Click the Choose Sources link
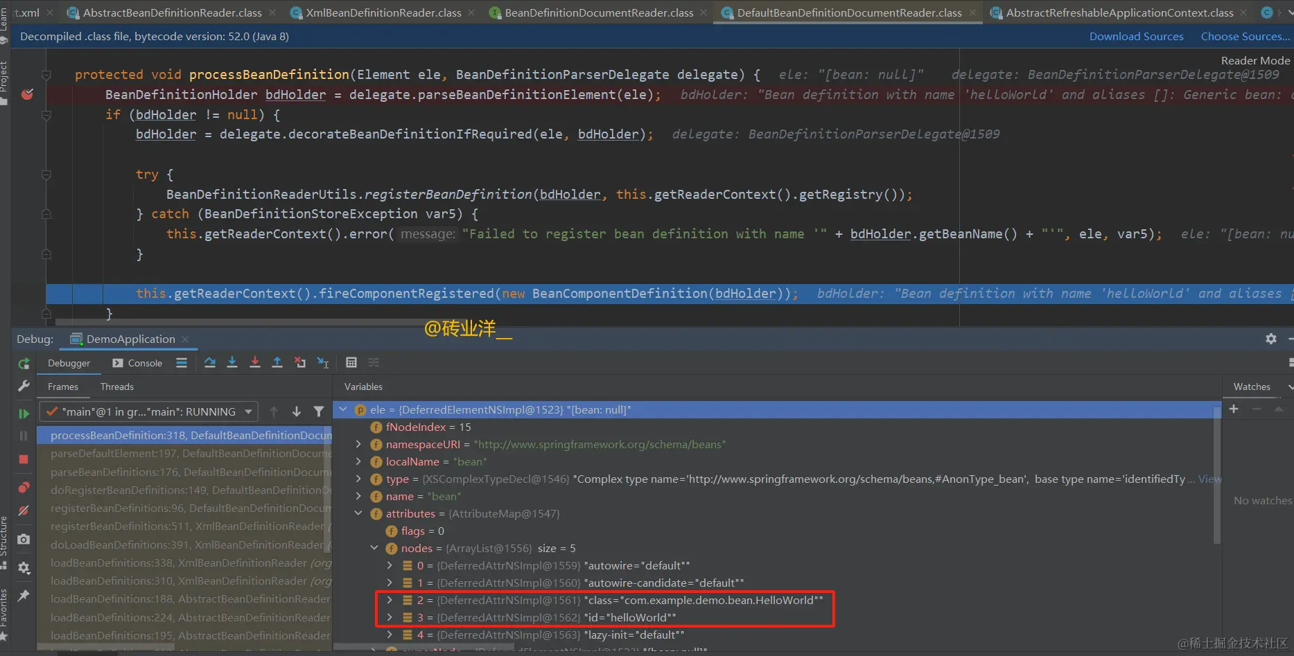 tap(1245, 37)
